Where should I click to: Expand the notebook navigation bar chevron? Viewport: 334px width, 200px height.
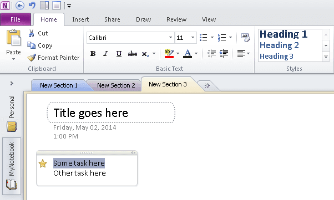click(12, 84)
